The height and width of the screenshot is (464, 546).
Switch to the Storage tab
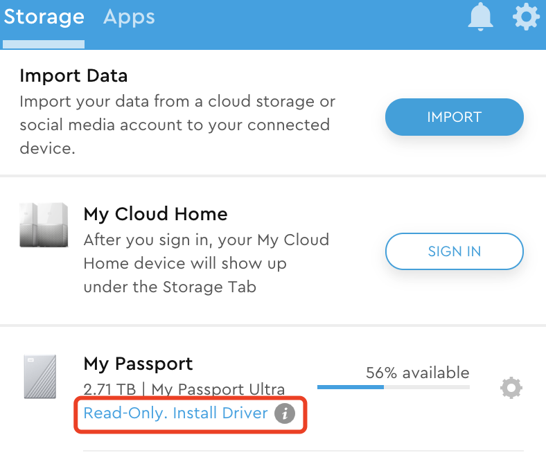click(44, 17)
